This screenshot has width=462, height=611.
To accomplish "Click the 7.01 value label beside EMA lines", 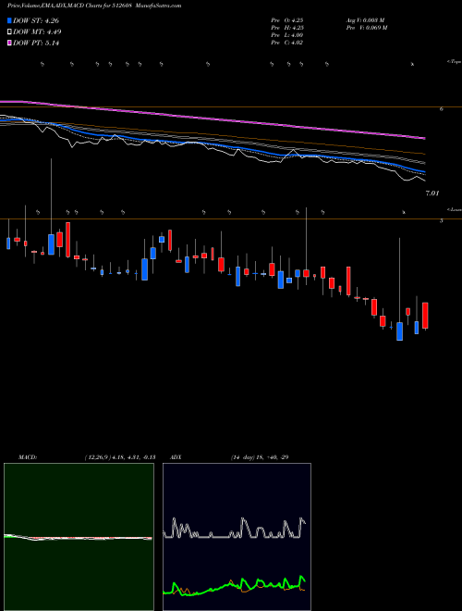I will click(432, 193).
